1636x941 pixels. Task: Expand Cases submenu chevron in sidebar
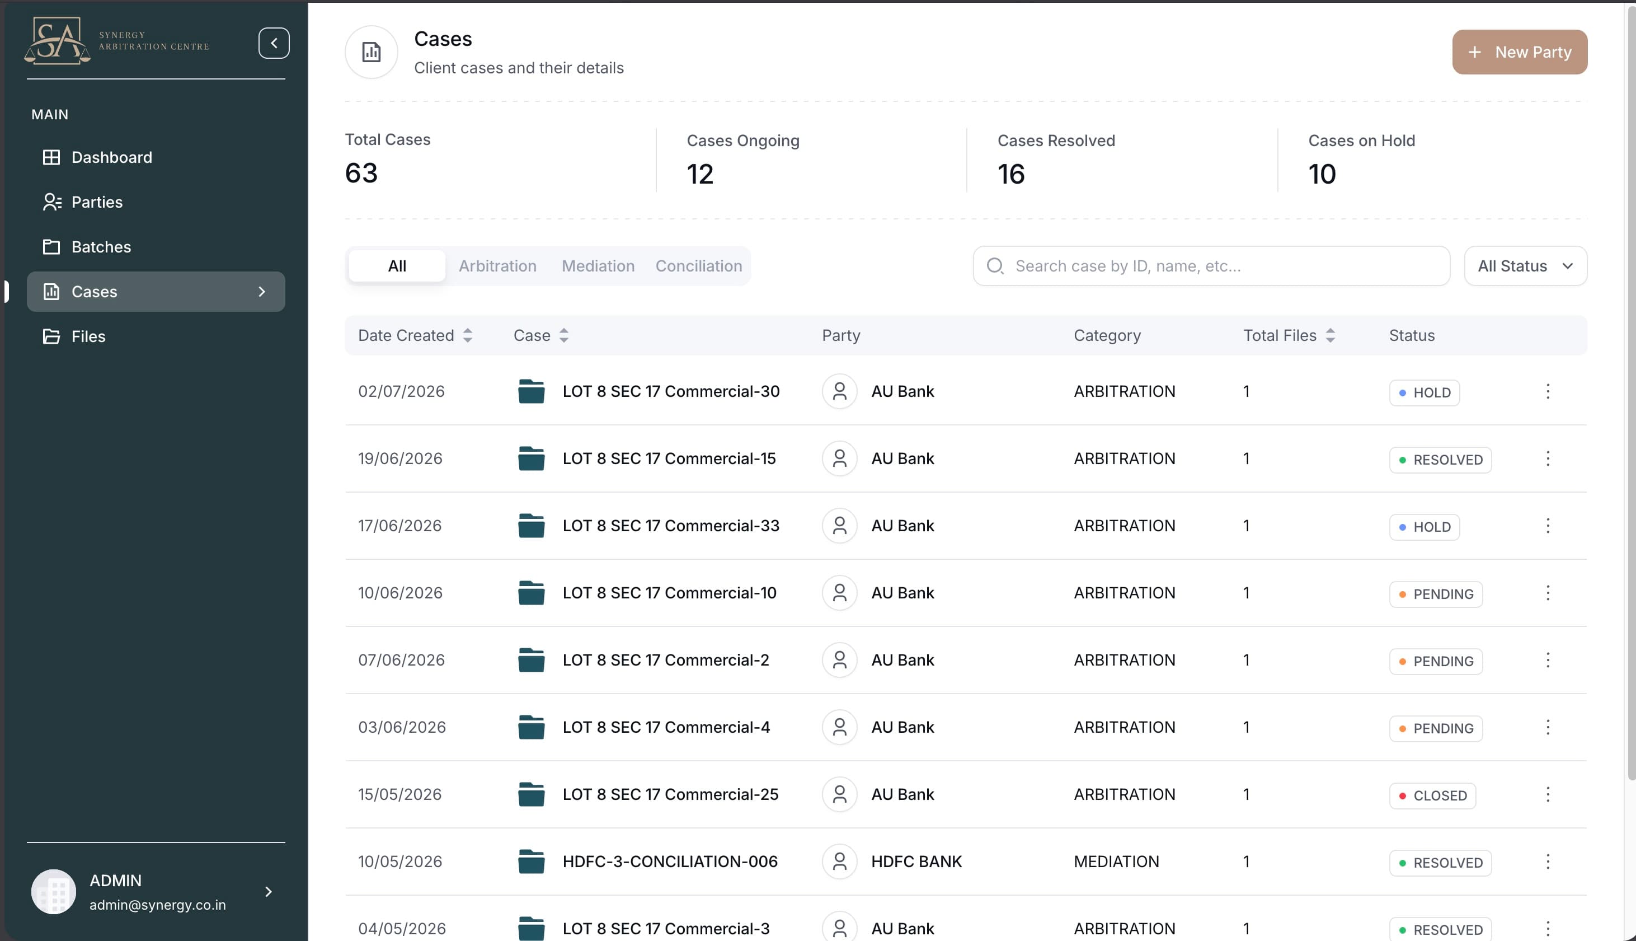262,292
